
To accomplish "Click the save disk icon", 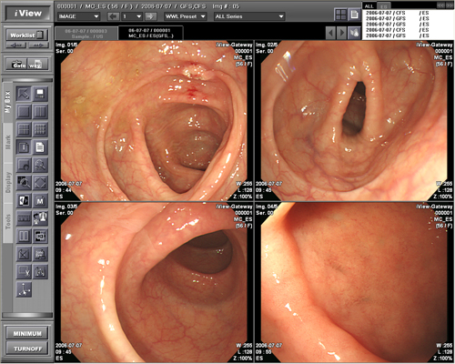I will coord(40,94).
